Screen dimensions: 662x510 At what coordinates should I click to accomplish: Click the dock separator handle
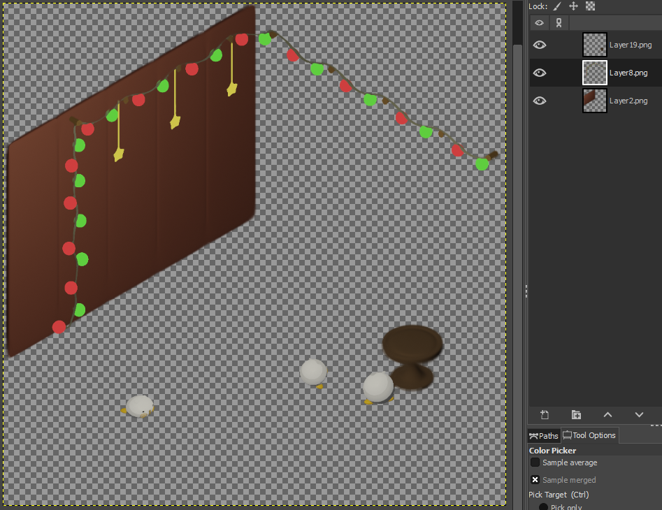526,291
